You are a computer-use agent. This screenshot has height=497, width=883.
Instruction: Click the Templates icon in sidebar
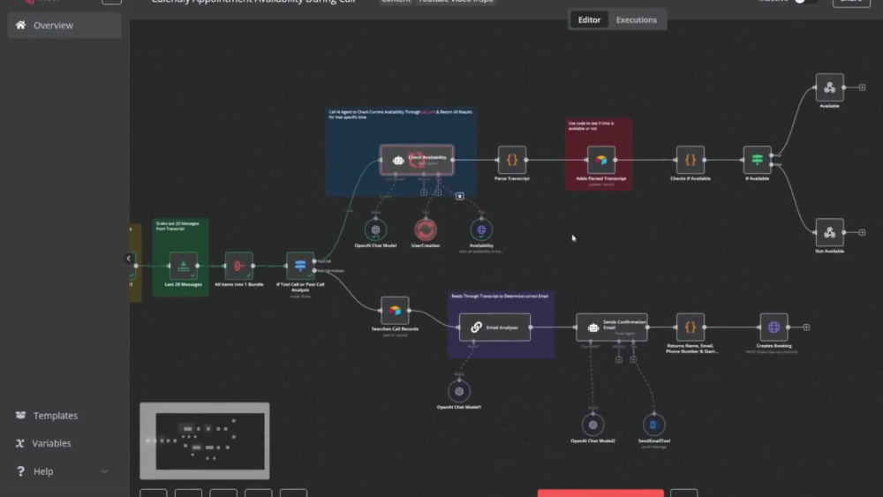(x=21, y=416)
